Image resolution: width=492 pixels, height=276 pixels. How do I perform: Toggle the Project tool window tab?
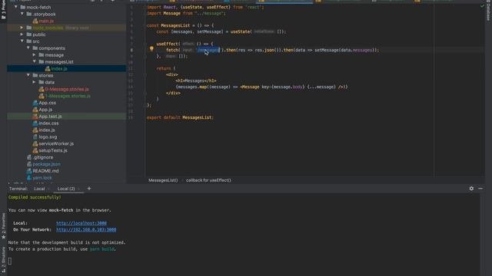(3, 10)
